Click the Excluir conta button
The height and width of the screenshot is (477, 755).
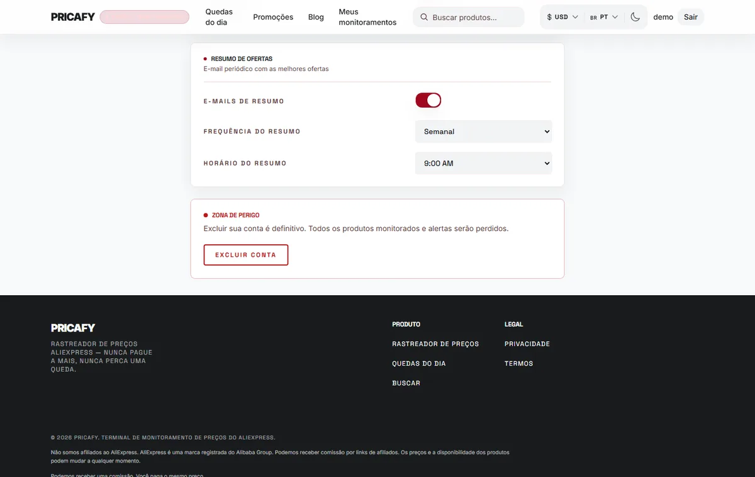(x=246, y=255)
